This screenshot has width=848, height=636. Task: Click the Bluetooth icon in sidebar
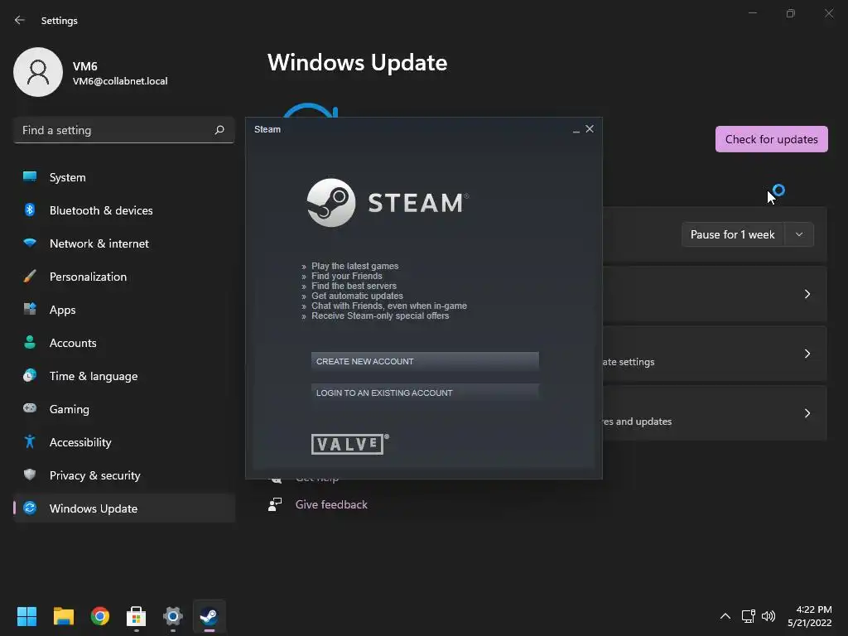coord(30,210)
